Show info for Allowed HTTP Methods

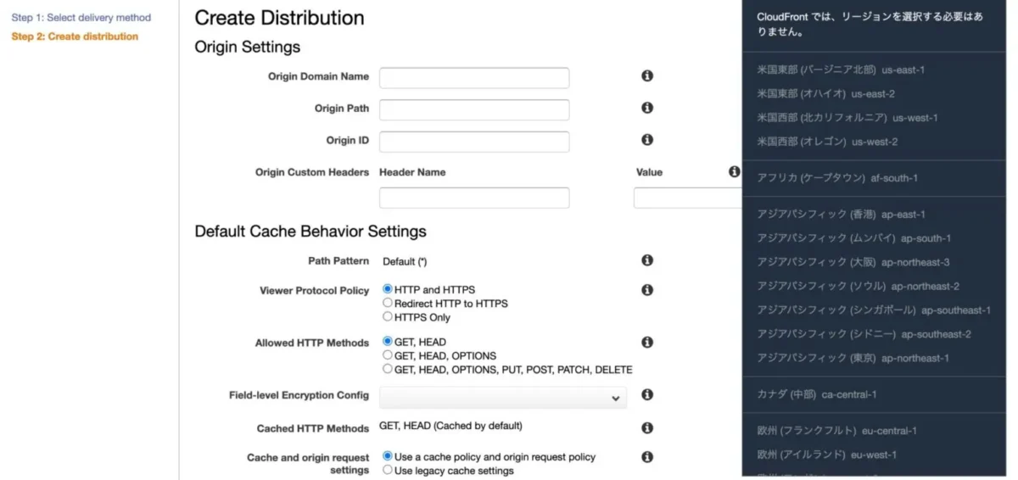(x=647, y=343)
